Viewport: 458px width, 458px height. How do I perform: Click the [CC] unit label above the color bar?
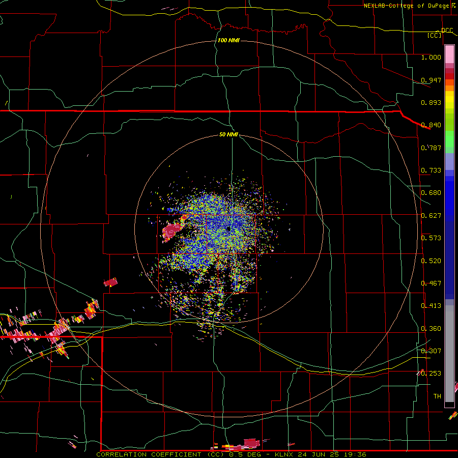tap(435, 36)
